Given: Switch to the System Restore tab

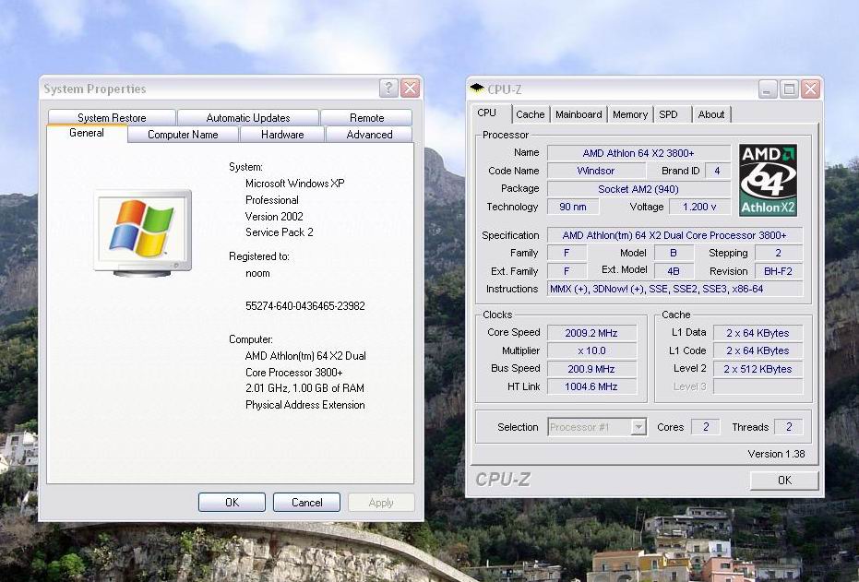Looking at the screenshot, I should [x=112, y=118].
